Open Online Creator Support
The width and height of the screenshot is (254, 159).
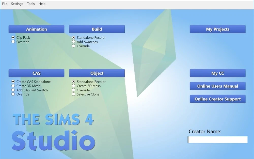pyautogui.click(x=217, y=99)
